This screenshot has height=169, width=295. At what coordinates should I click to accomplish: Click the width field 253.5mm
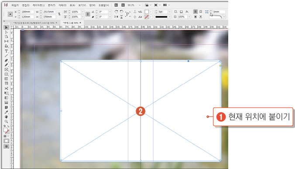tap(49, 12)
